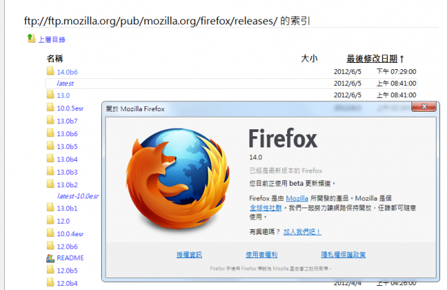Open the 13.0b2 folder link
This screenshot has height=290, width=447.
tap(67, 184)
